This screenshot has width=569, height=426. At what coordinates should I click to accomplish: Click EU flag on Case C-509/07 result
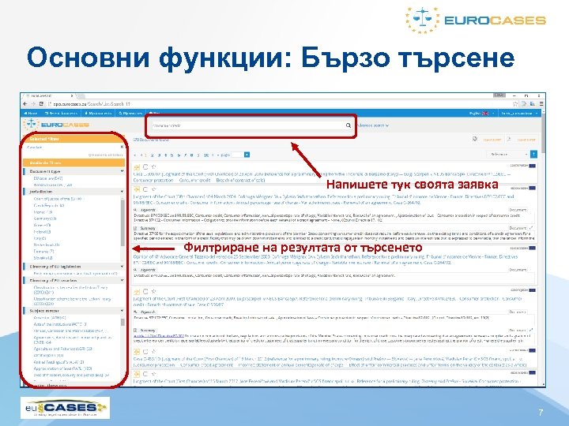click(532, 166)
